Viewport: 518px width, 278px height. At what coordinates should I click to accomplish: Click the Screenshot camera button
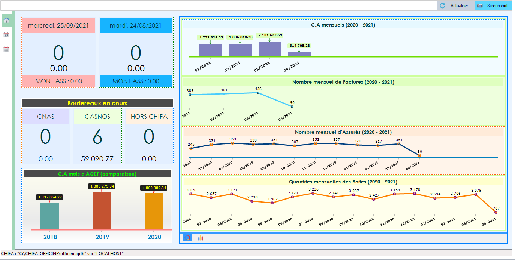click(x=493, y=6)
